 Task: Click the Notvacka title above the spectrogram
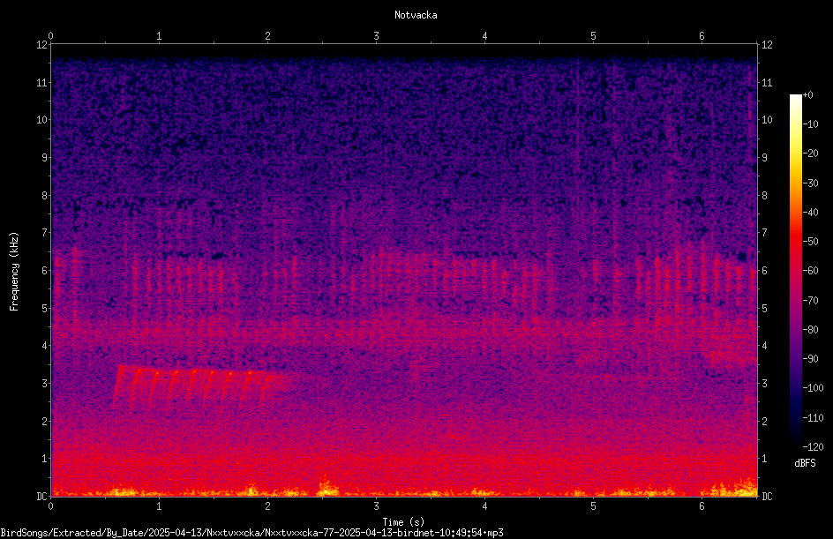tap(416, 15)
